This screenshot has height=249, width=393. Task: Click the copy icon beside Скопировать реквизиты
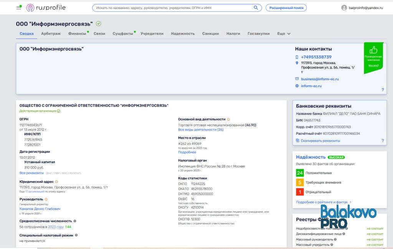tap(297, 141)
